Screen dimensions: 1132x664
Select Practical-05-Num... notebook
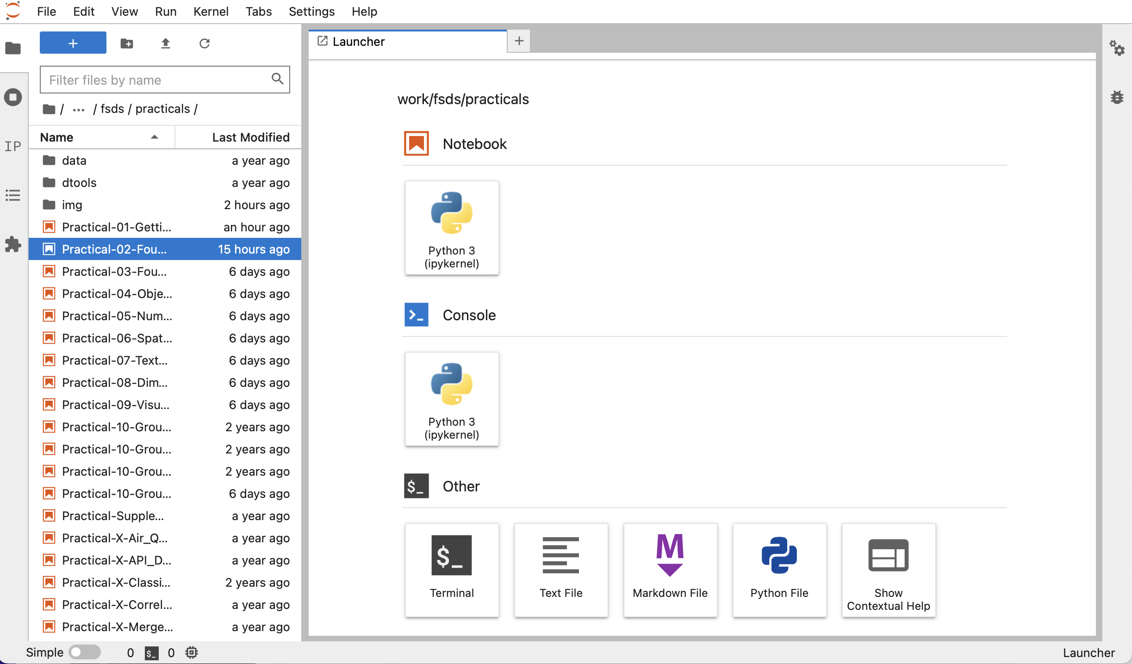tap(165, 316)
